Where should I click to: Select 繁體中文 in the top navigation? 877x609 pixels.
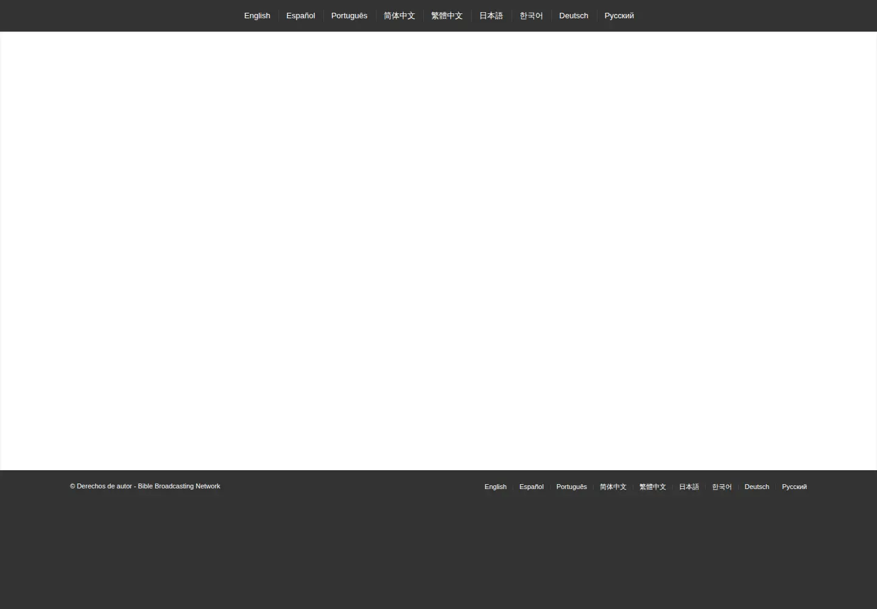point(447,16)
